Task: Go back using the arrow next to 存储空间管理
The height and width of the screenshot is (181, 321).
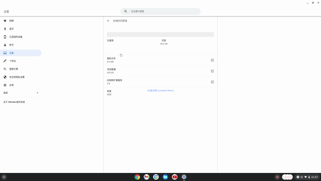Action: point(108,21)
